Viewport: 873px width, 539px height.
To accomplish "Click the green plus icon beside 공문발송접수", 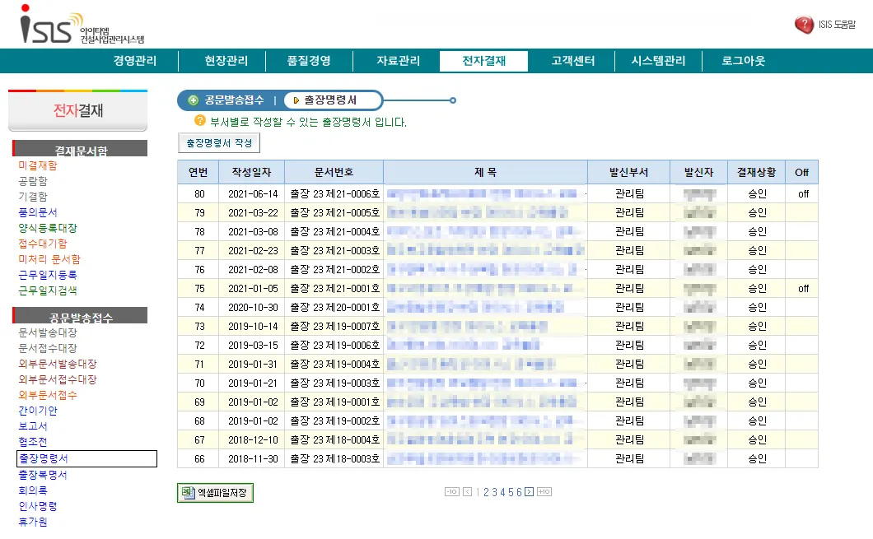I will pos(194,100).
